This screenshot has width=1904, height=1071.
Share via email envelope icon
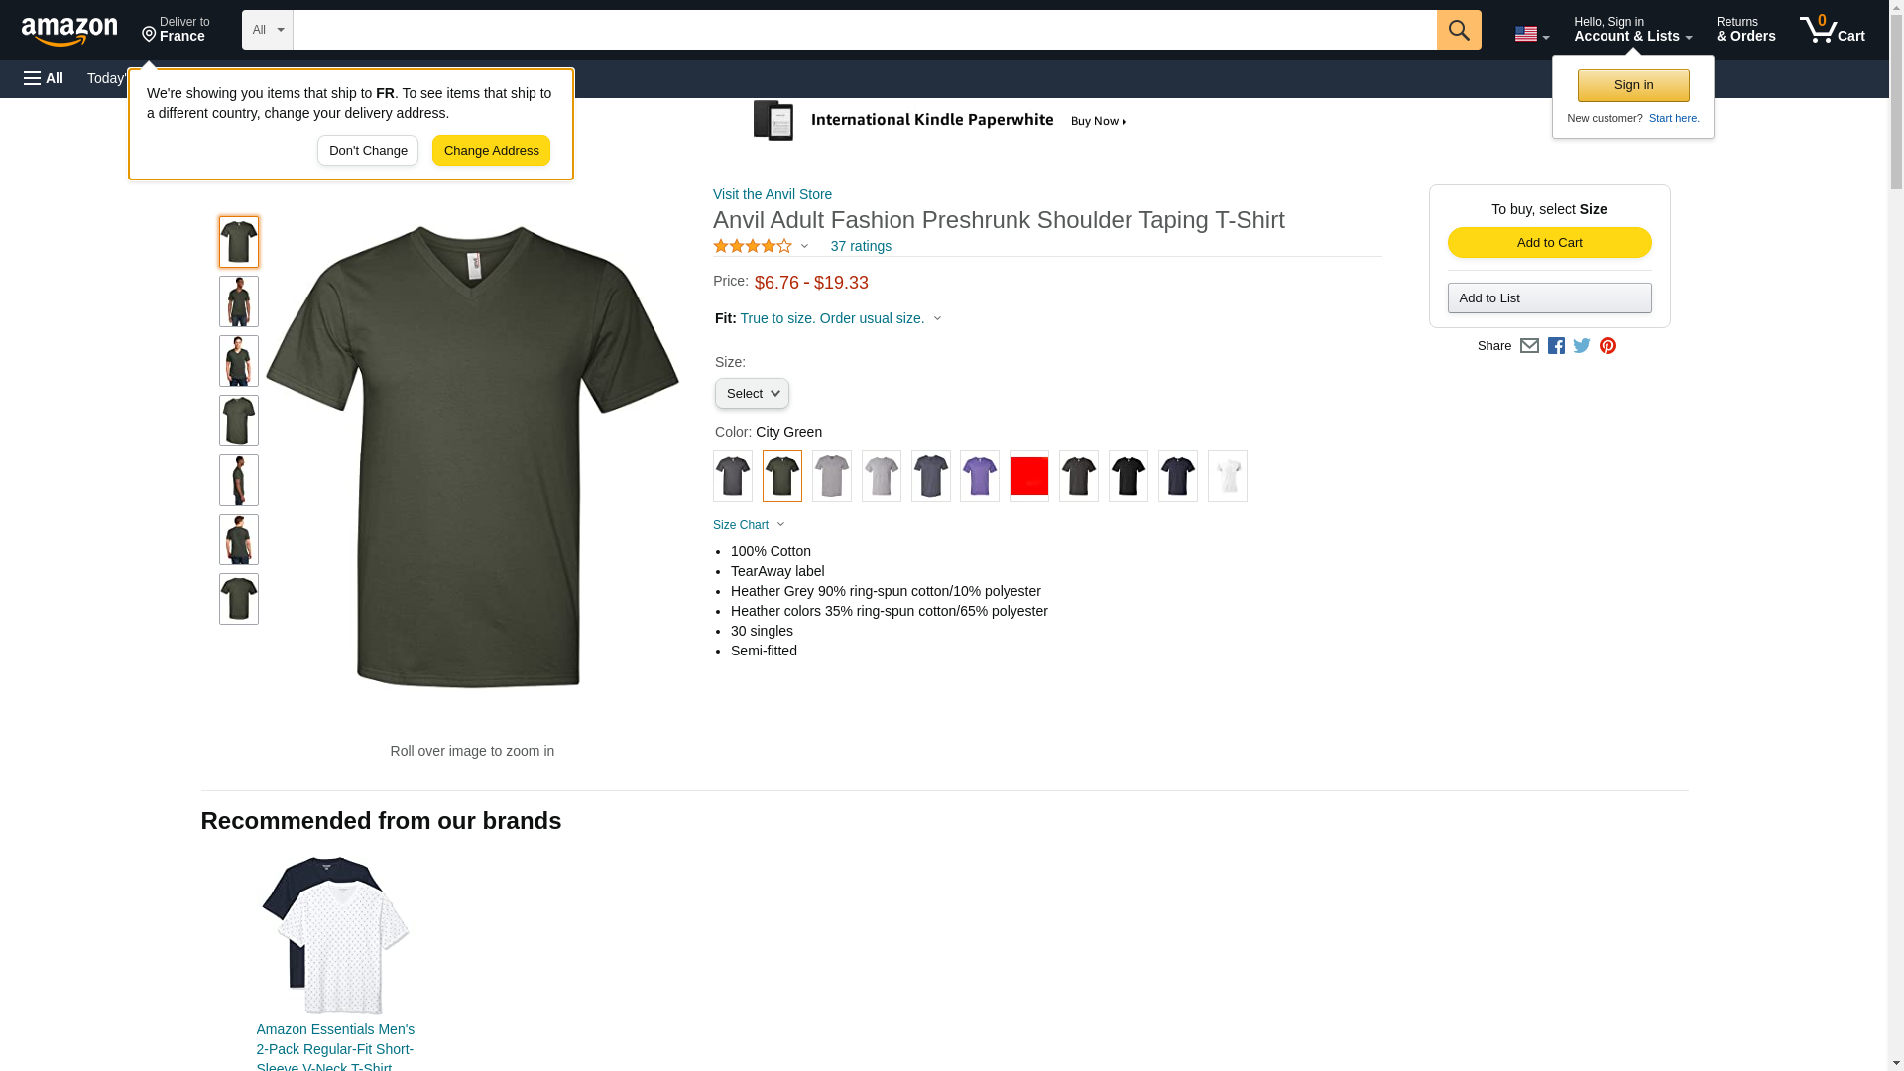tap(1529, 346)
